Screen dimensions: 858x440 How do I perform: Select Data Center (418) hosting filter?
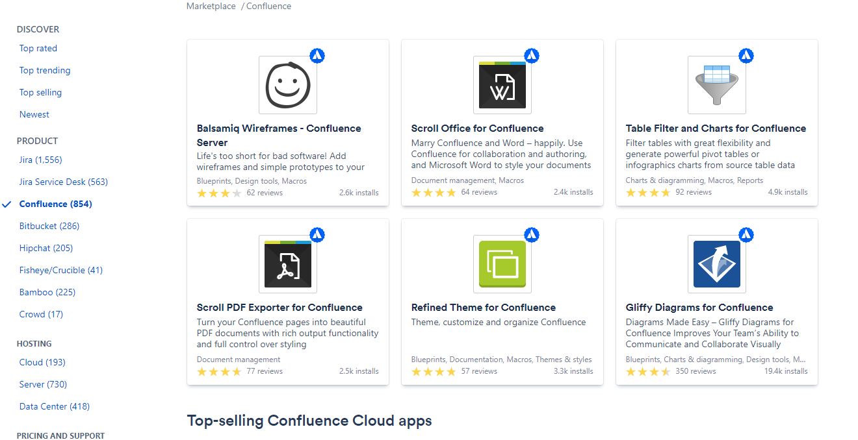[55, 406]
